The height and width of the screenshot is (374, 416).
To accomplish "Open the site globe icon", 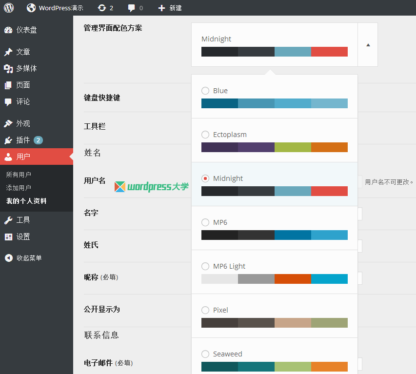I will 31,8.
